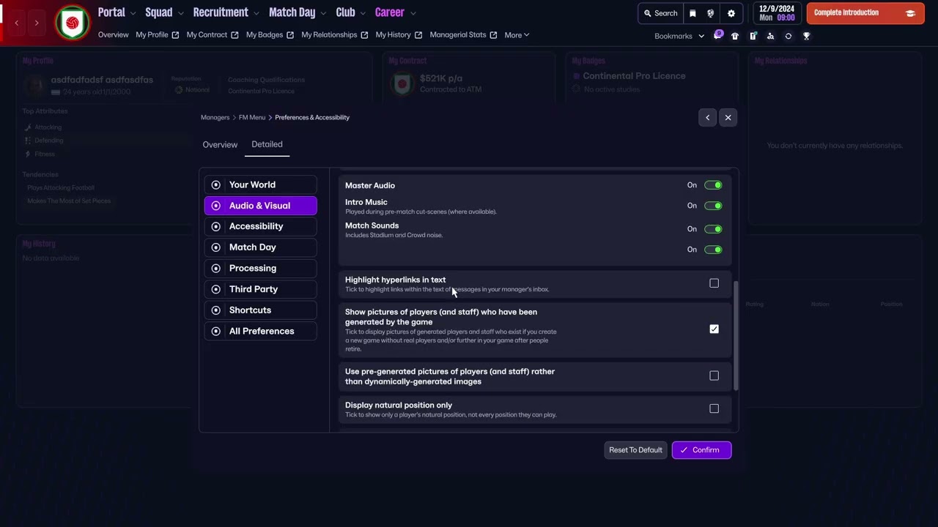Expand the Squad menu chevron
938x527 pixels.
pyautogui.click(x=180, y=13)
